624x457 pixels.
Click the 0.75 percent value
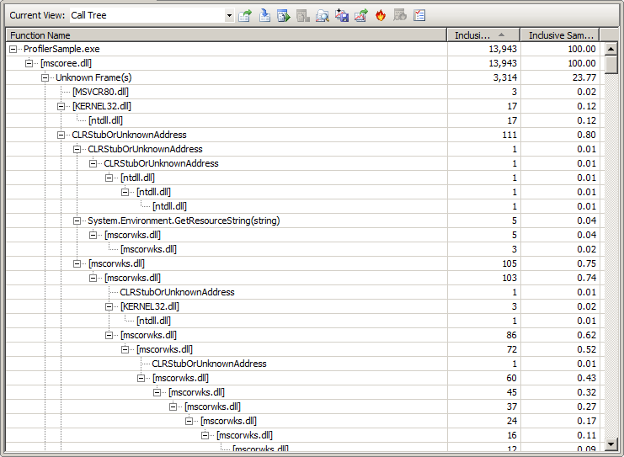[586, 263]
